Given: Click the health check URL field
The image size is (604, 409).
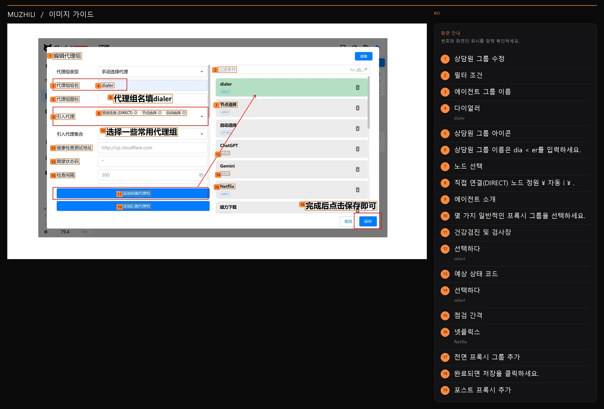Looking at the screenshot, I should tap(153, 148).
